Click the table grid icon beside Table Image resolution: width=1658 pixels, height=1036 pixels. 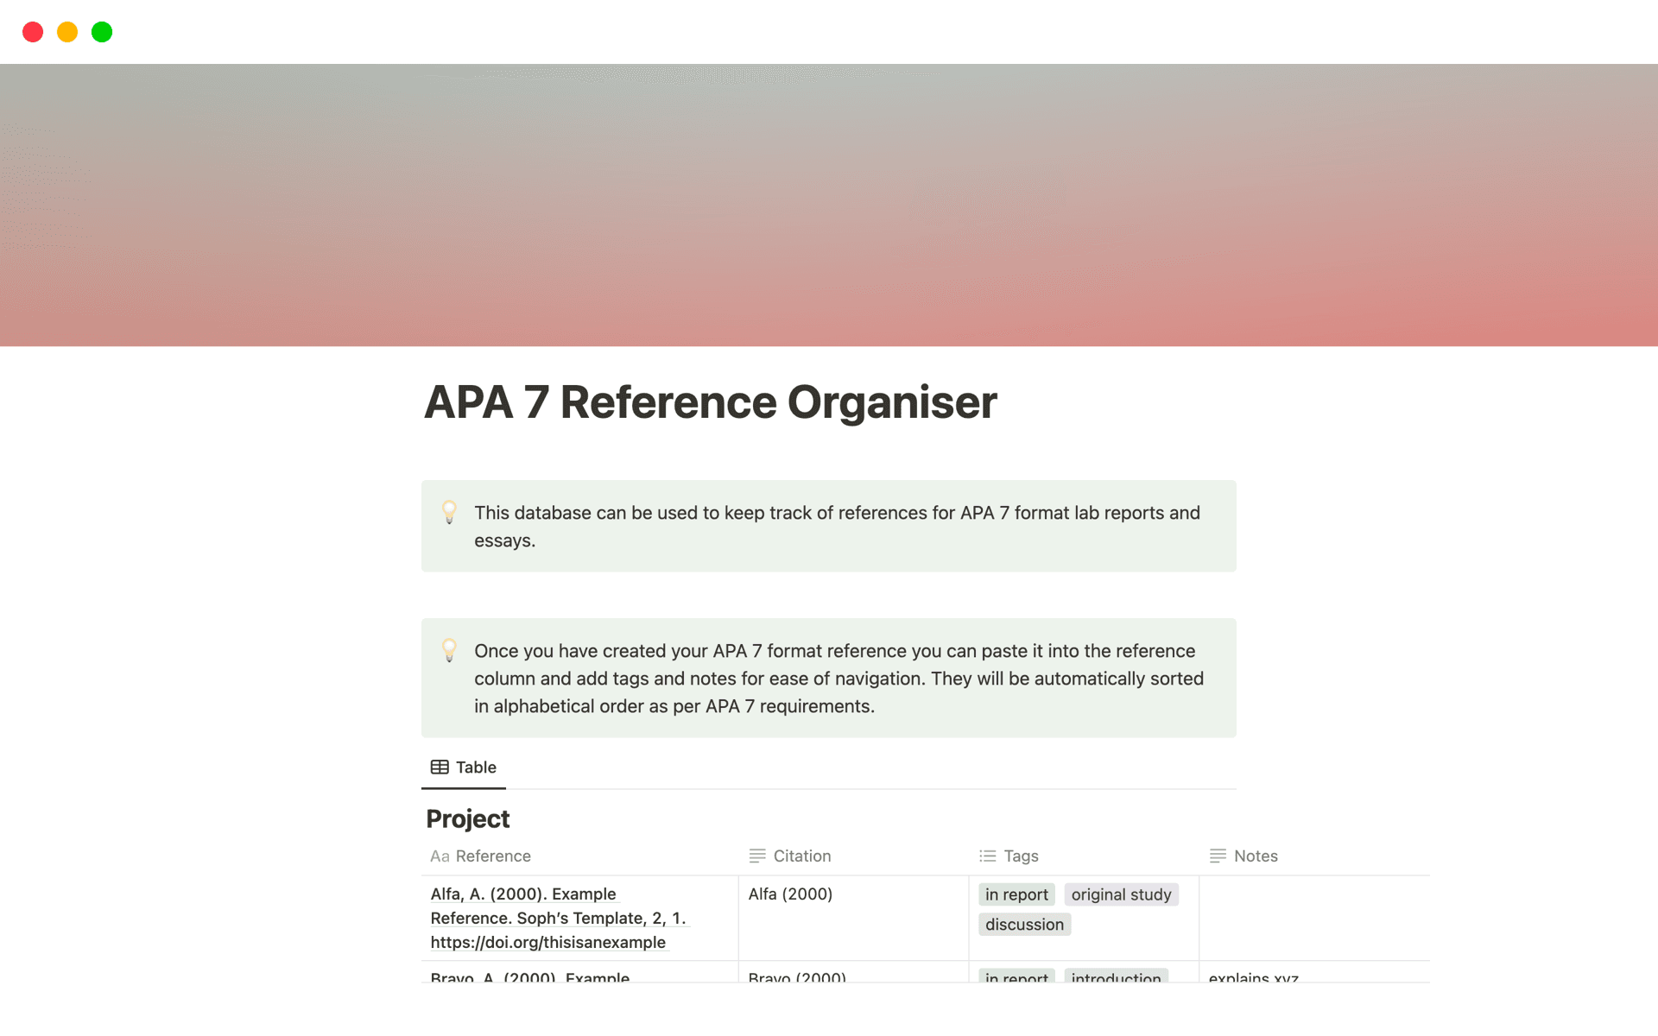(440, 767)
